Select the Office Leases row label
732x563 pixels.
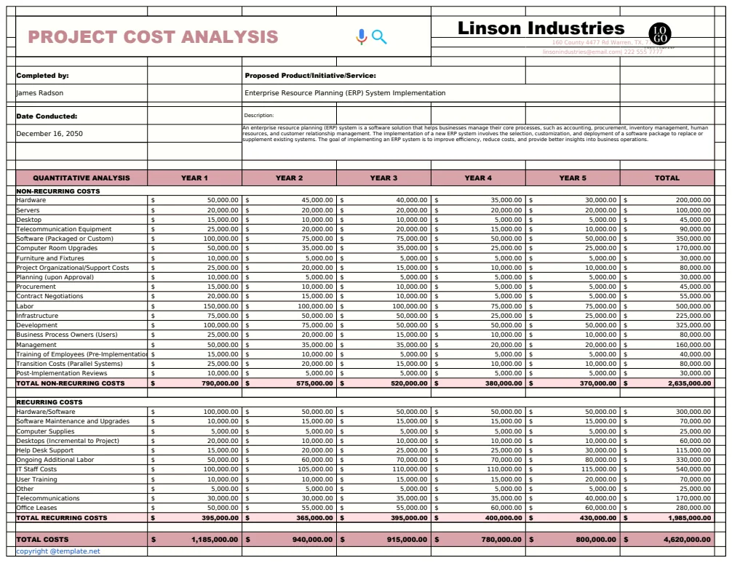(x=37, y=508)
